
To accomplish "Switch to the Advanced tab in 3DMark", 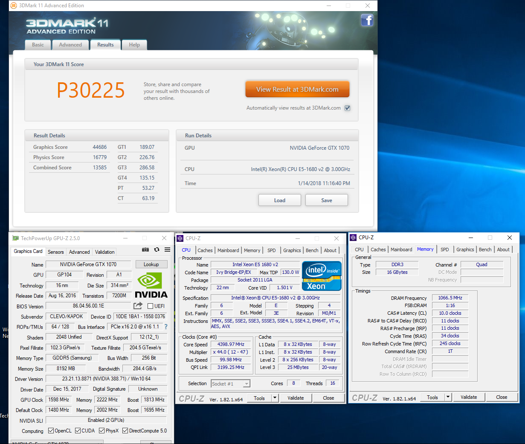I will pyautogui.click(x=70, y=45).
